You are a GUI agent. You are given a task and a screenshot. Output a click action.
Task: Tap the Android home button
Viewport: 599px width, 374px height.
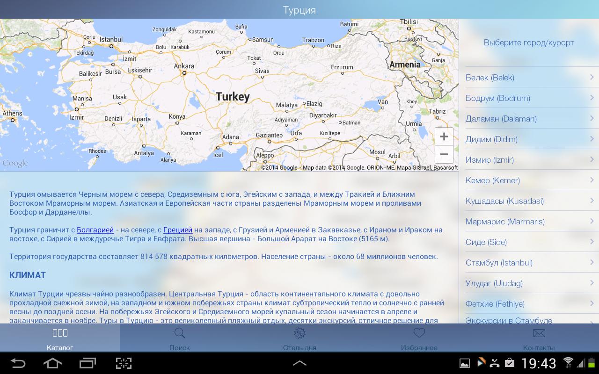52,363
